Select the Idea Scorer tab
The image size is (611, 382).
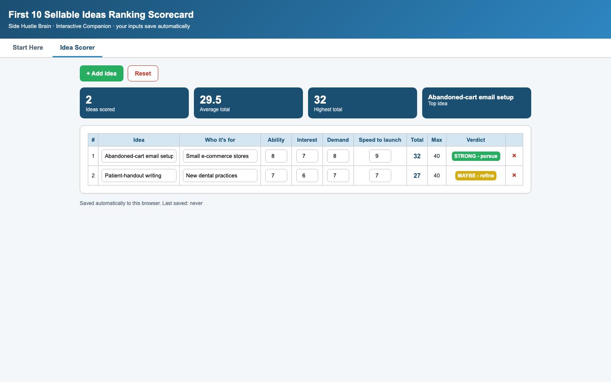77,48
